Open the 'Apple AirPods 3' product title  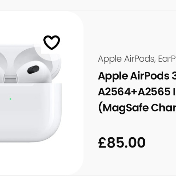point(137,76)
